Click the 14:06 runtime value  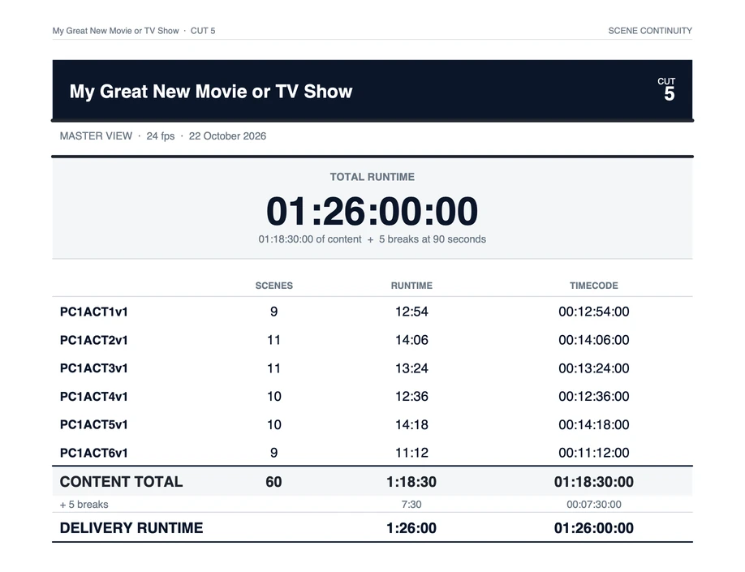click(x=411, y=340)
